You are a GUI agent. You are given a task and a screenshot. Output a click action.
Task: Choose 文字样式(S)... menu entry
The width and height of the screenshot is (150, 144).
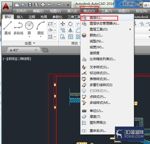[107, 67]
